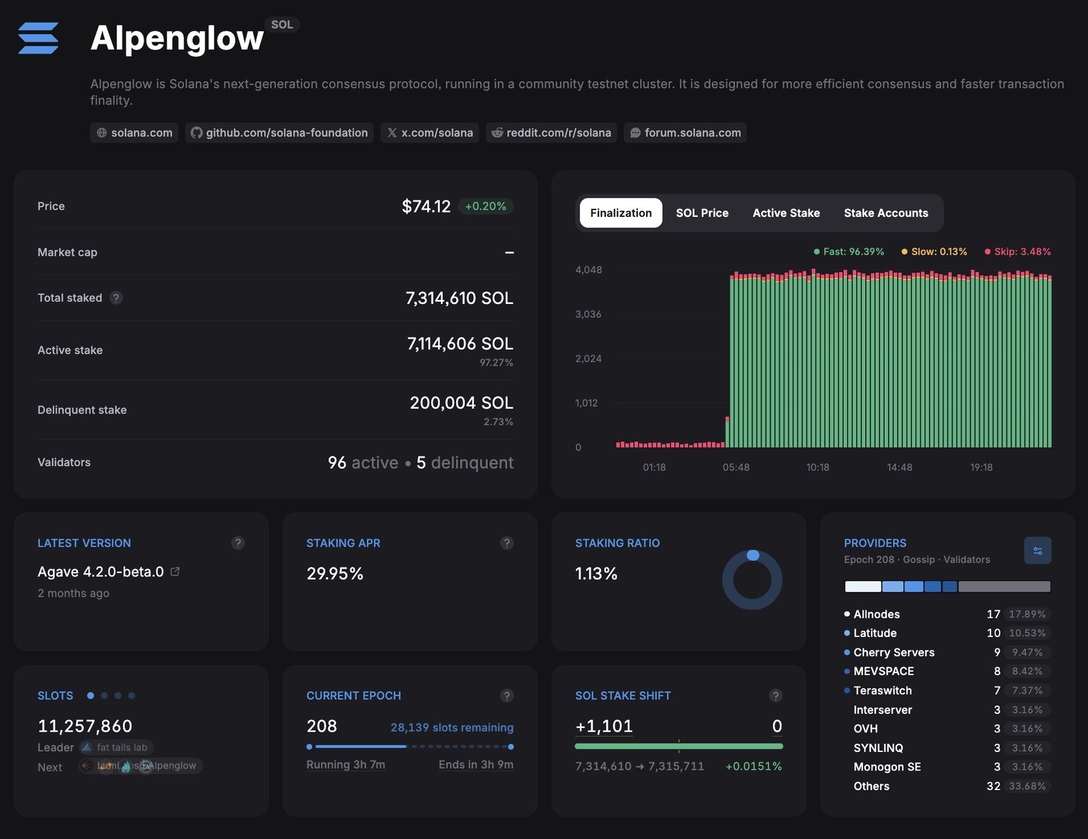Click the Providers distribution color bar
Screen dimensions: 1088x839
[947, 586]
